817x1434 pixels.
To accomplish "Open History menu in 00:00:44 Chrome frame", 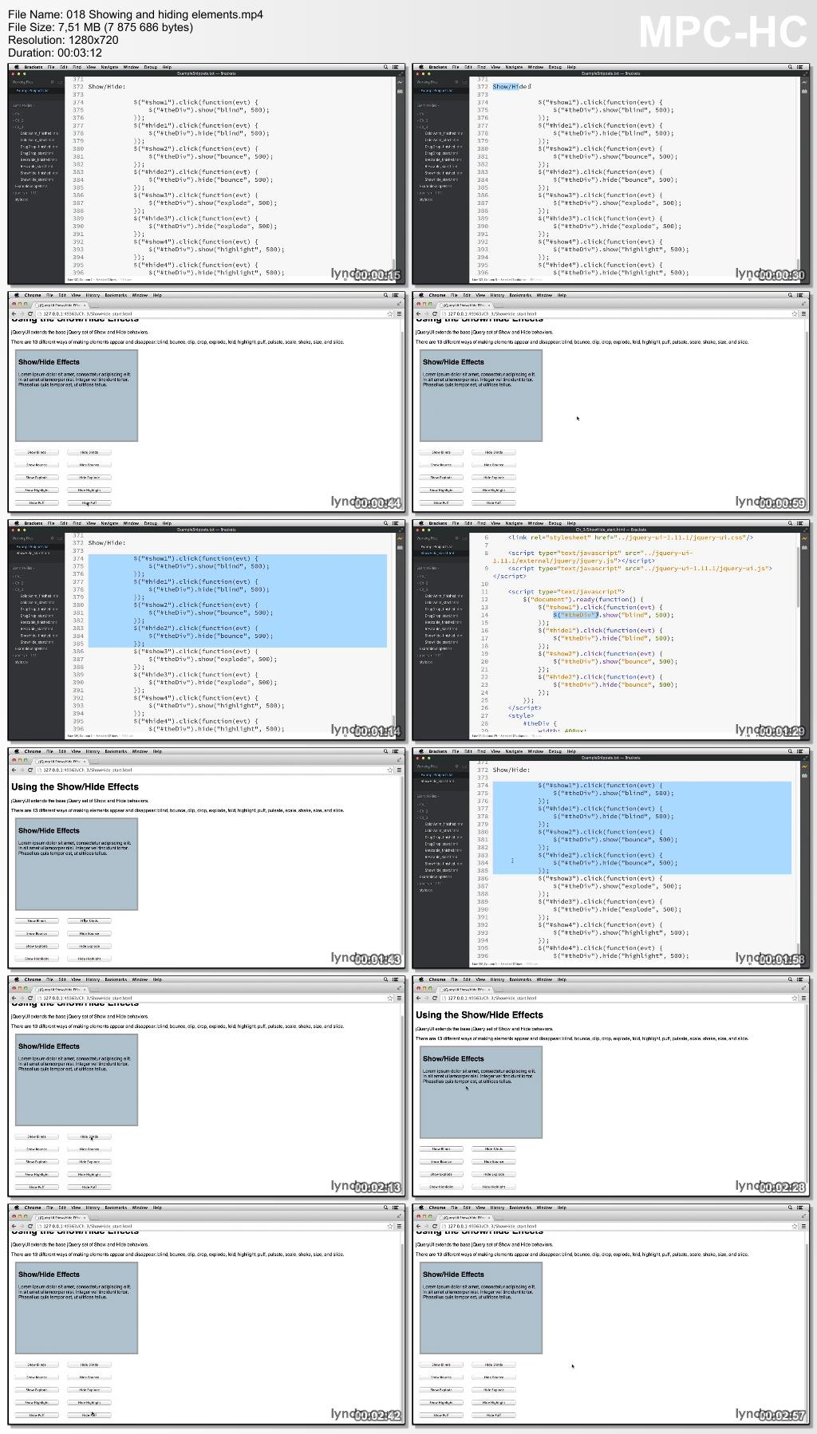I will 93,295.
